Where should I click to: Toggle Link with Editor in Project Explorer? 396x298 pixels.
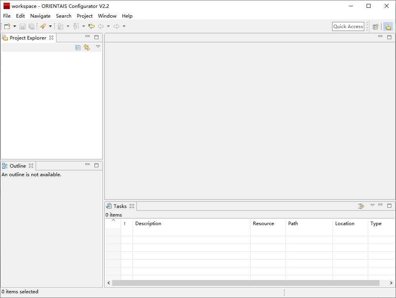click(87, 47)
